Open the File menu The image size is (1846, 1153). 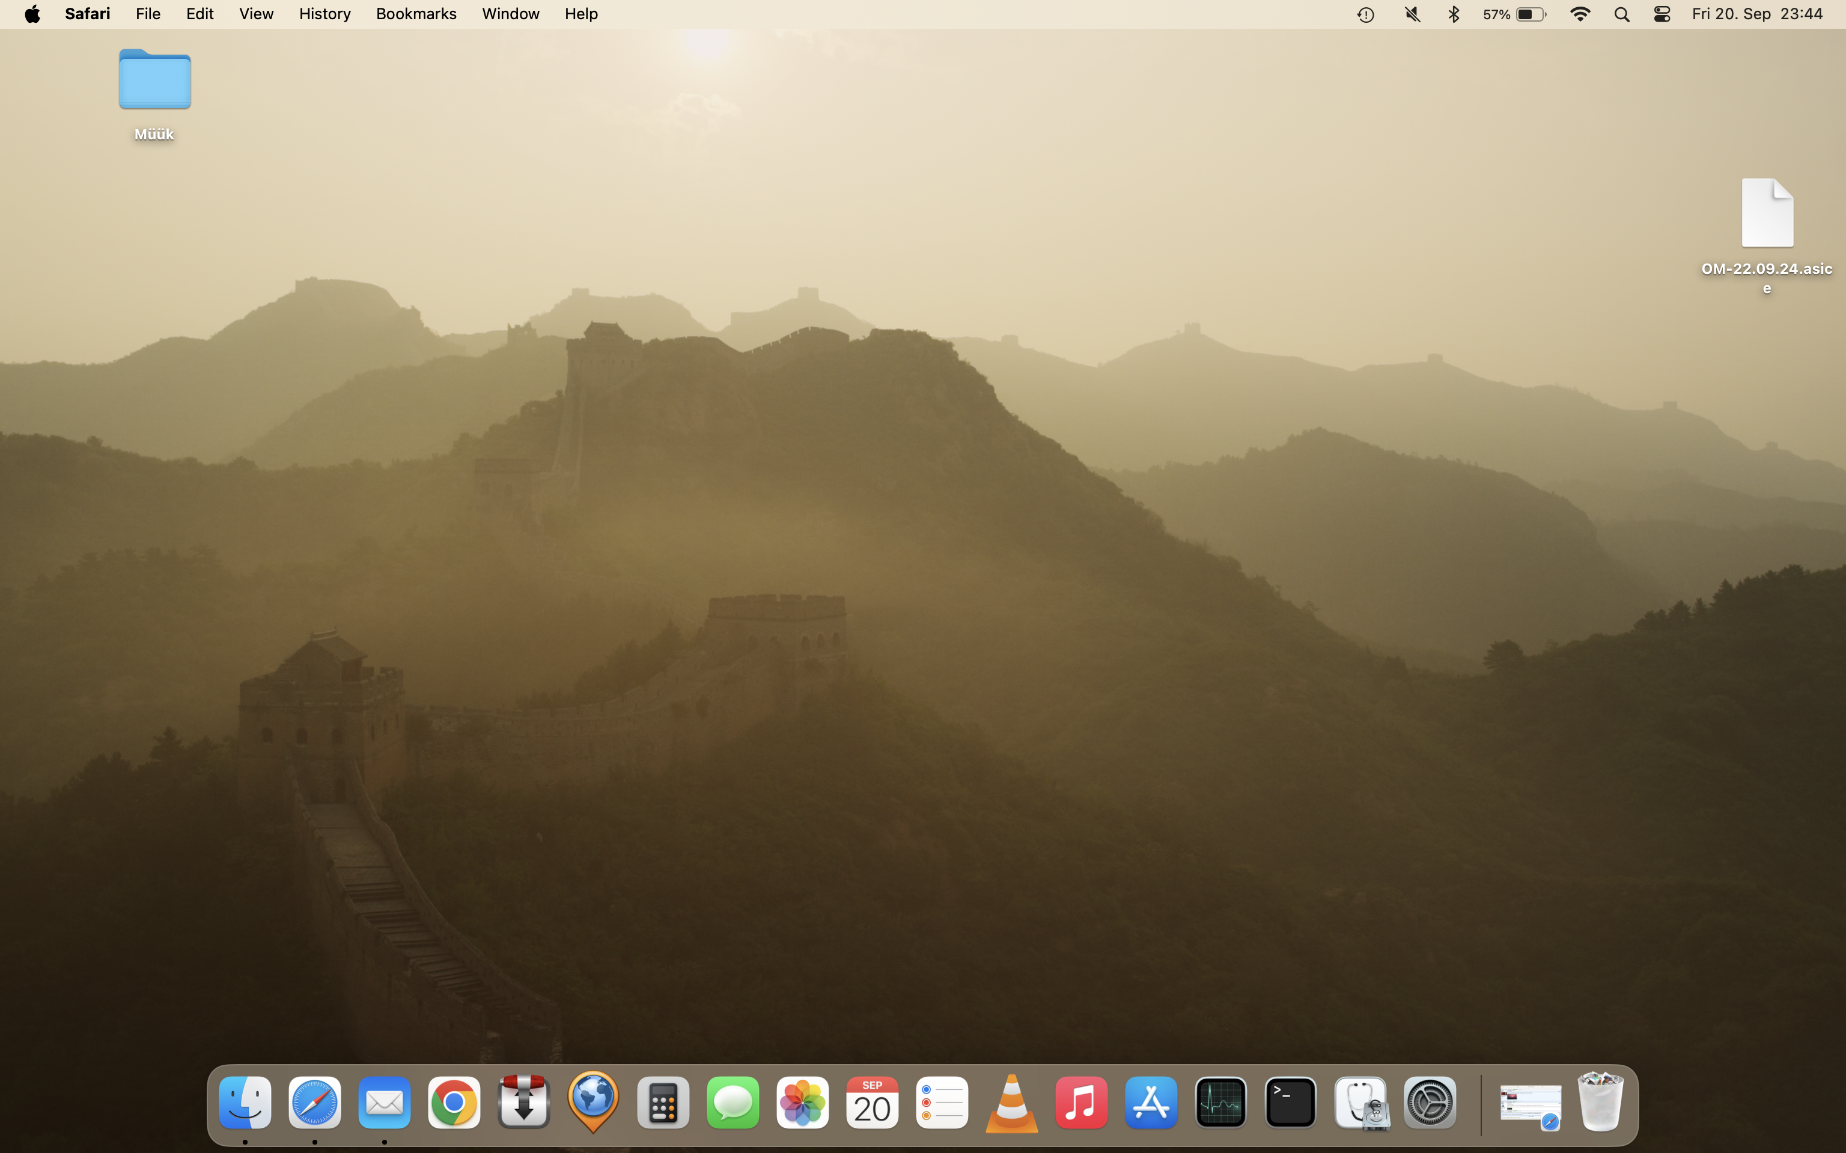(x=148, y=14)
